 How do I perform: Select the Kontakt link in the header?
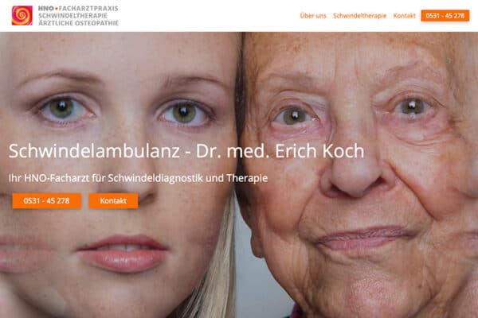tap(404, 16)
